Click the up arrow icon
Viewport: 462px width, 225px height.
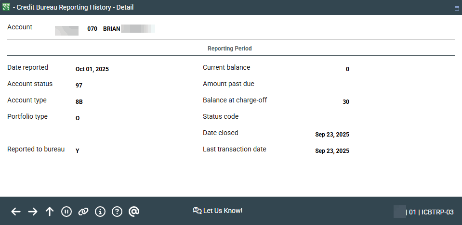click(x=50, y=212)
